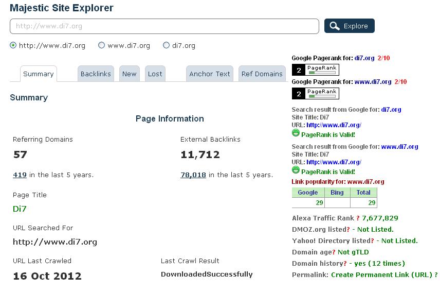Click the Yahoo! Directory listed question mark
The width and height of the screenshot is (440, 292).
tap(372, 241)
